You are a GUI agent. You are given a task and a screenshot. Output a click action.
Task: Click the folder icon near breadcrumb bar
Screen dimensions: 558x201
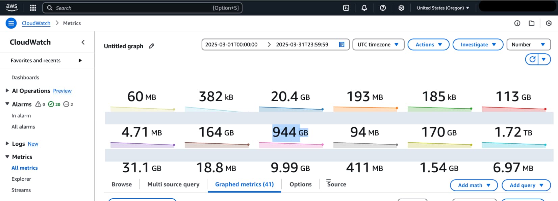coord(532,23)
